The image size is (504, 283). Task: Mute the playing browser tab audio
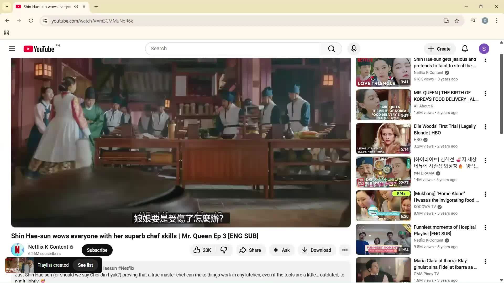click(x=76, y=7)
